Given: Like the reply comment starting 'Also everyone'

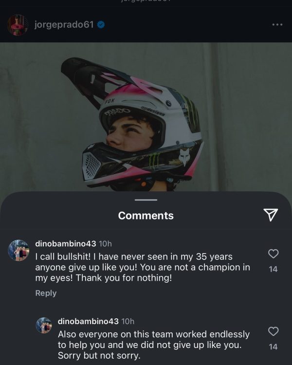Looking at the screenshot, I should 274,331.
